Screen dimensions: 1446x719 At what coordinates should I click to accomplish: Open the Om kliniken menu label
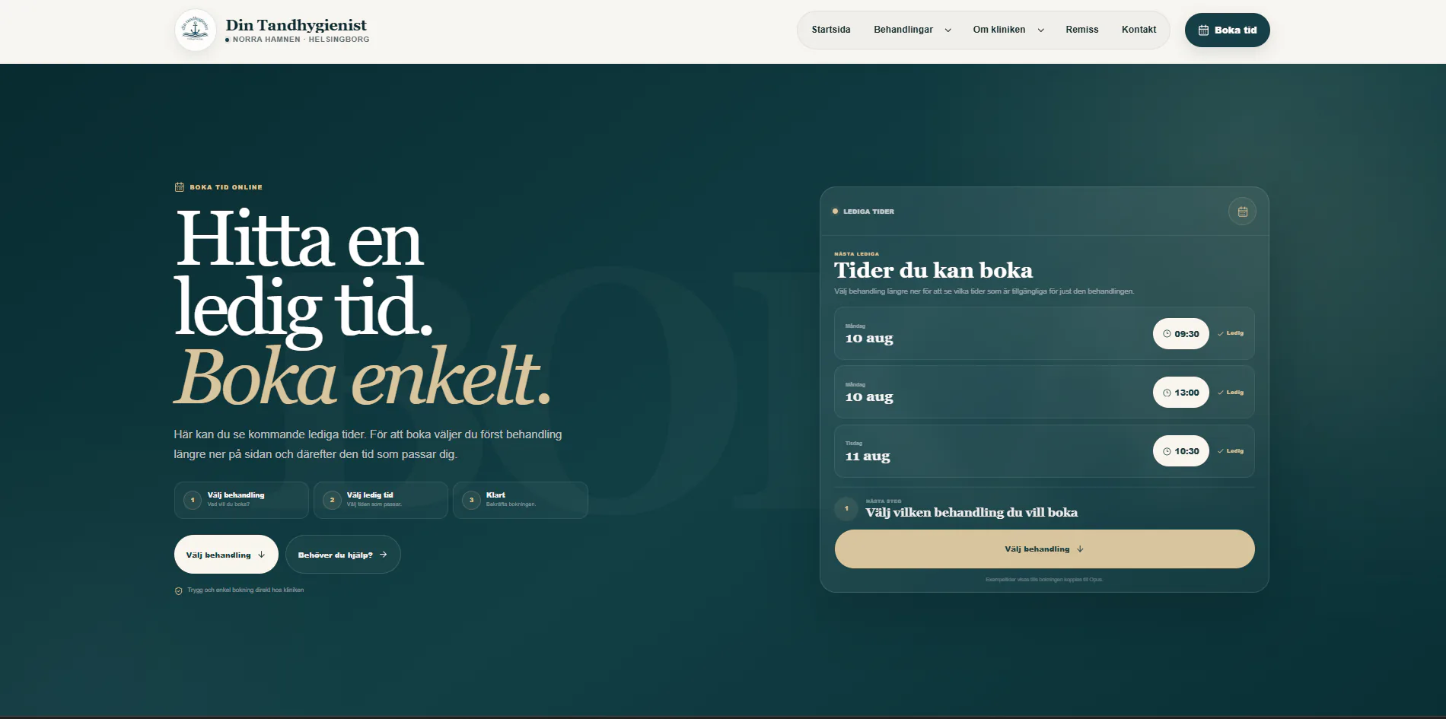(x=999, y=30)
